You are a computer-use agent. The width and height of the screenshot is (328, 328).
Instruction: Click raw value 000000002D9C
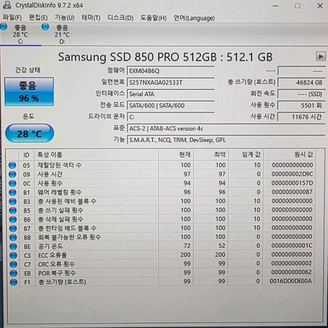point(292,174)
